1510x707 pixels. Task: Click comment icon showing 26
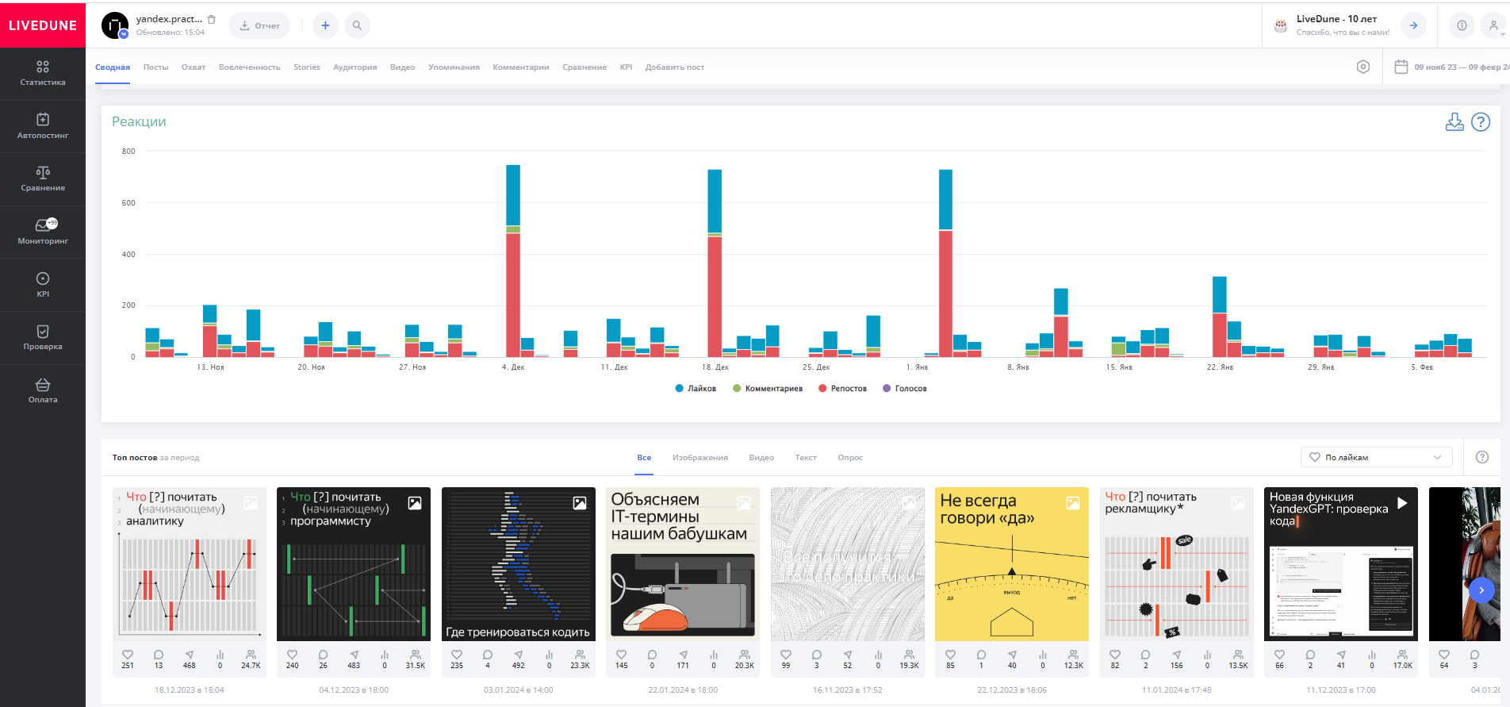323,655
